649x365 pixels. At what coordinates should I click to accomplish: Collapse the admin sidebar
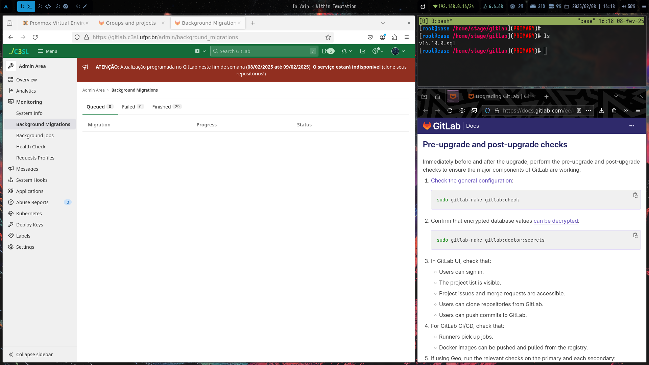(31, 354)
